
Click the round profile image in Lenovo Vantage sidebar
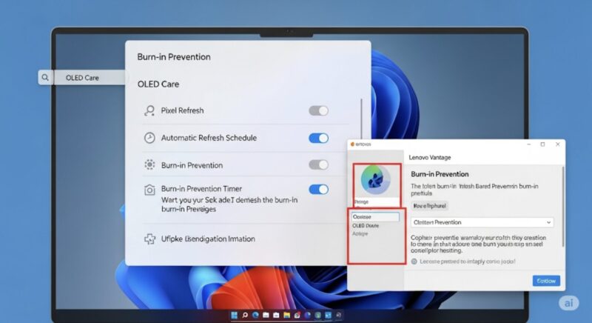tap(376, 180)
